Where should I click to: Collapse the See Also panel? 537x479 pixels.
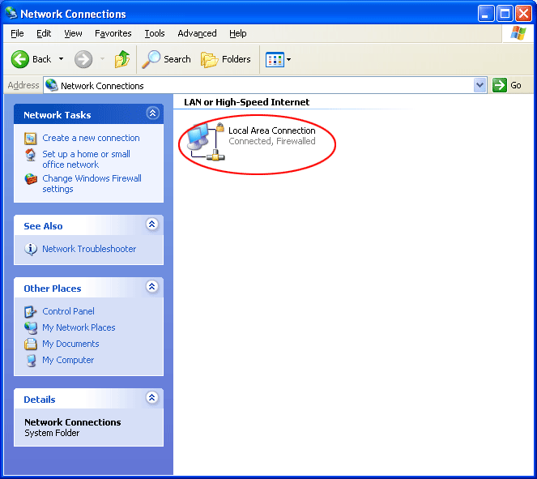pyautogui.click(x=152, y=224)
